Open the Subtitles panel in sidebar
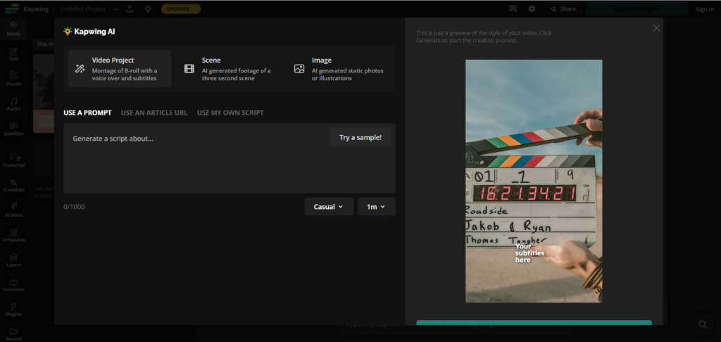 click(x=13, y=129)
